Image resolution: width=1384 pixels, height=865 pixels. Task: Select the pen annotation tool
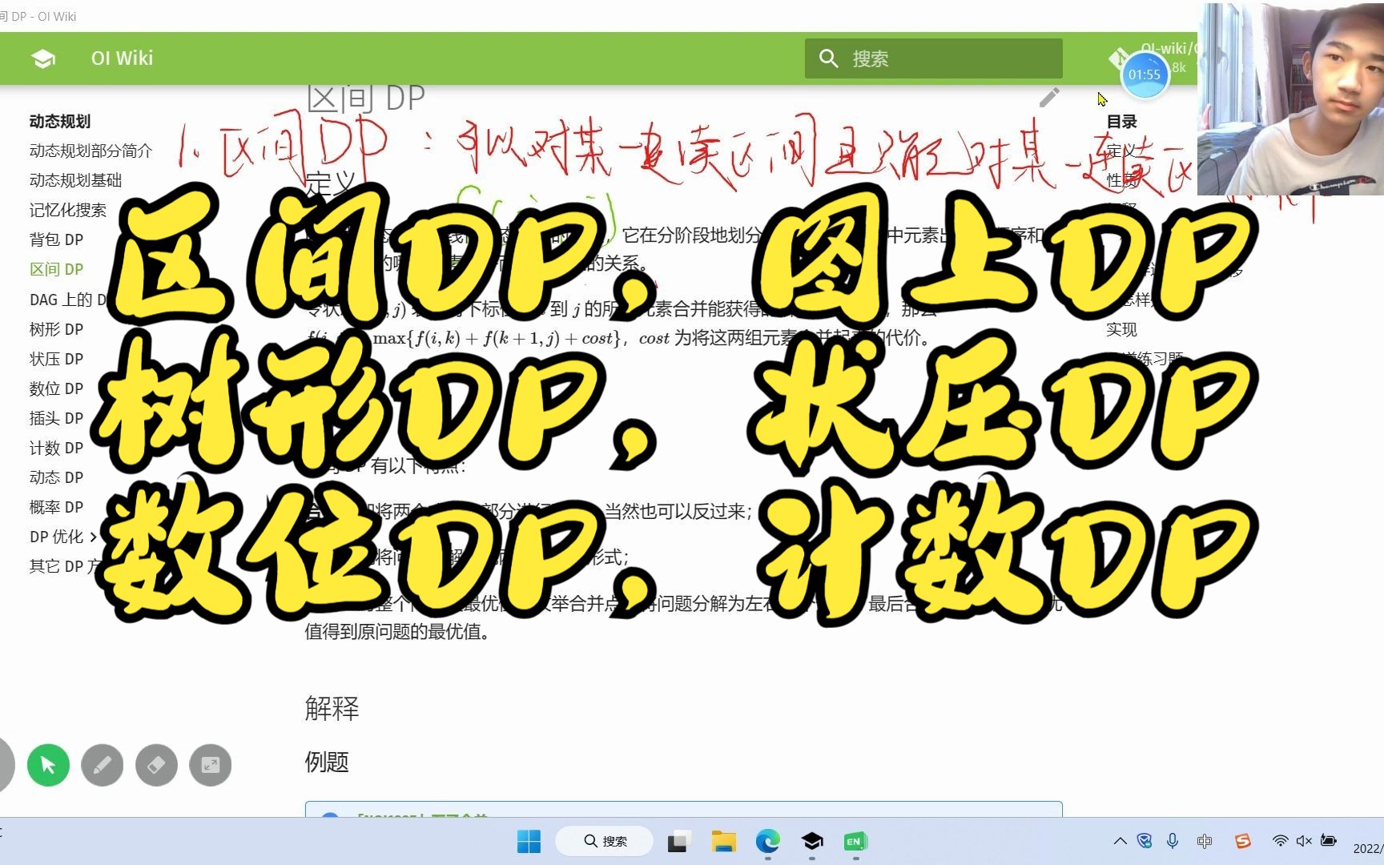103,766
